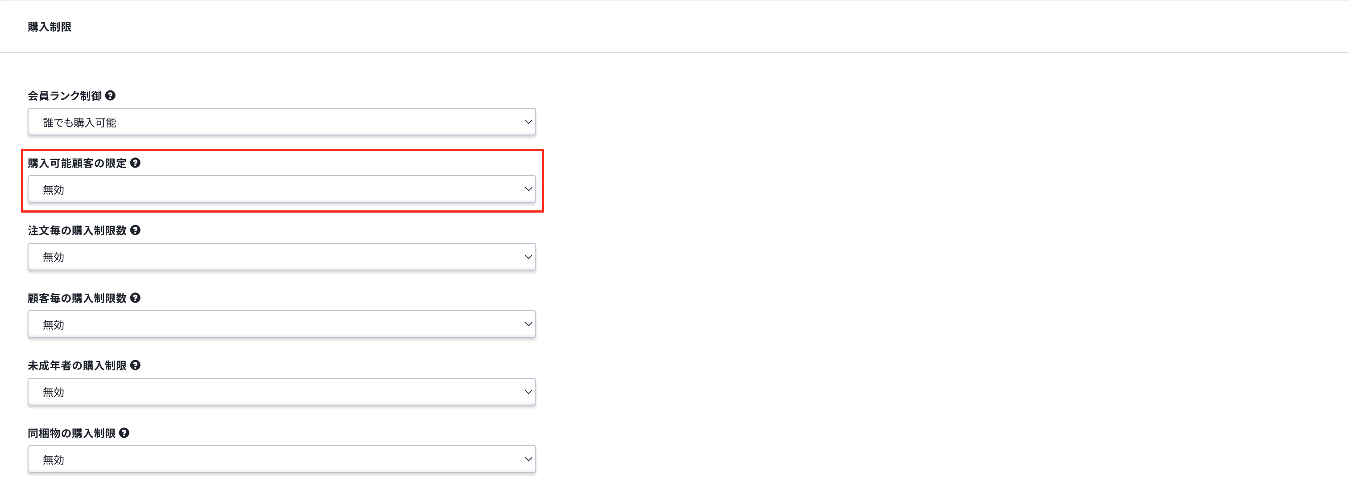Image resolution: width=1349 pixels, height=484 pixels.
Task: Click help icon next to 購入可能顧客の限定
Action: (x=135, y=163)
